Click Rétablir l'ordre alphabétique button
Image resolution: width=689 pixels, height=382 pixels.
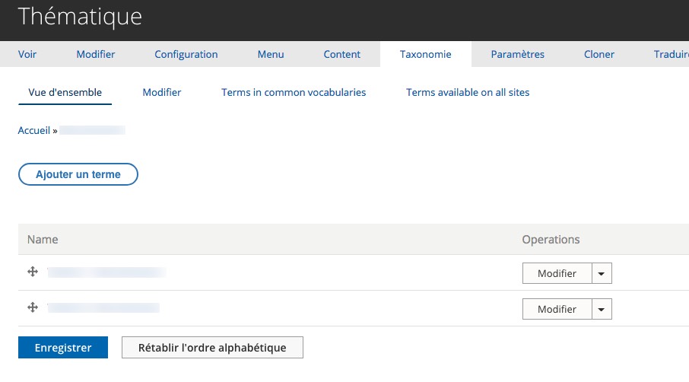coord(212,347)
